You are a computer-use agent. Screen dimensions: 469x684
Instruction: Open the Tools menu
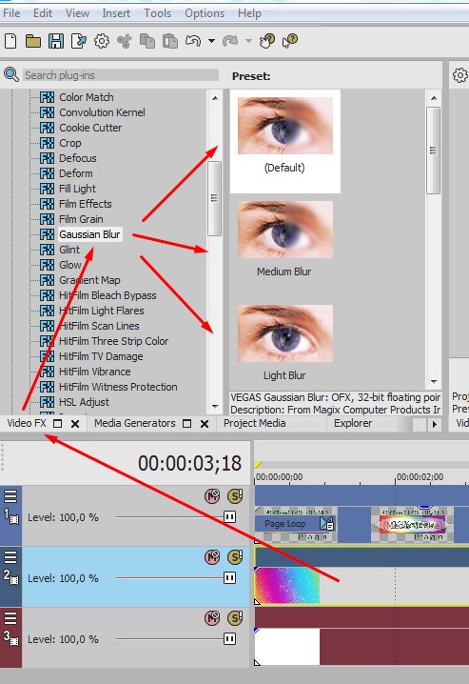point(158,13)
